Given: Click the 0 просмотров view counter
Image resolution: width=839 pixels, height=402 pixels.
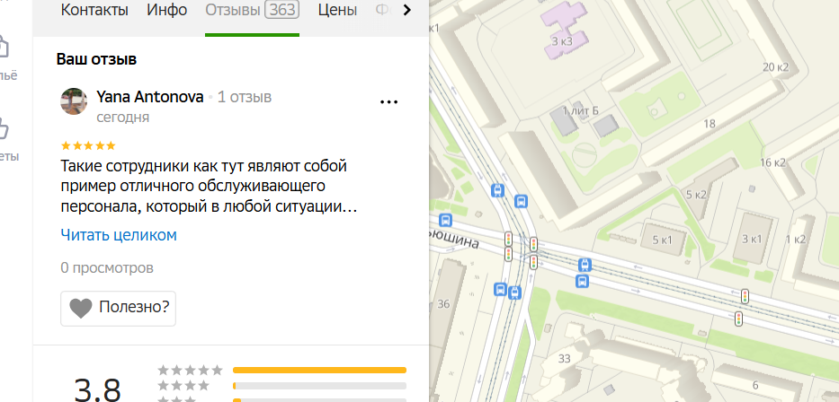Looking at the screenshot, I should click(x=107, y=267).
